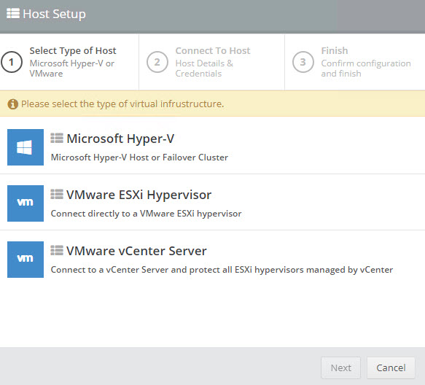Screen dimensions: 425x385
Task: Go to the Connect To Host step
Action: 211,62
